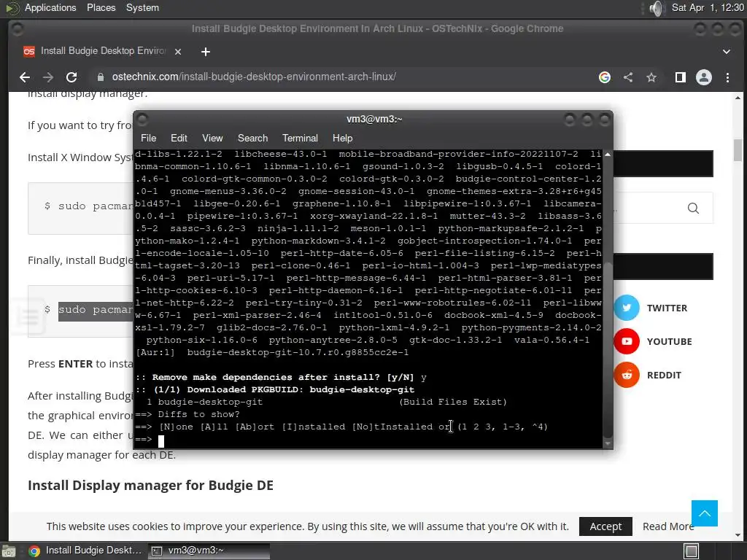This screenshot has width=747, height=560.
Task: Bookmark this page with the star
Action: (x=651, y=77)
